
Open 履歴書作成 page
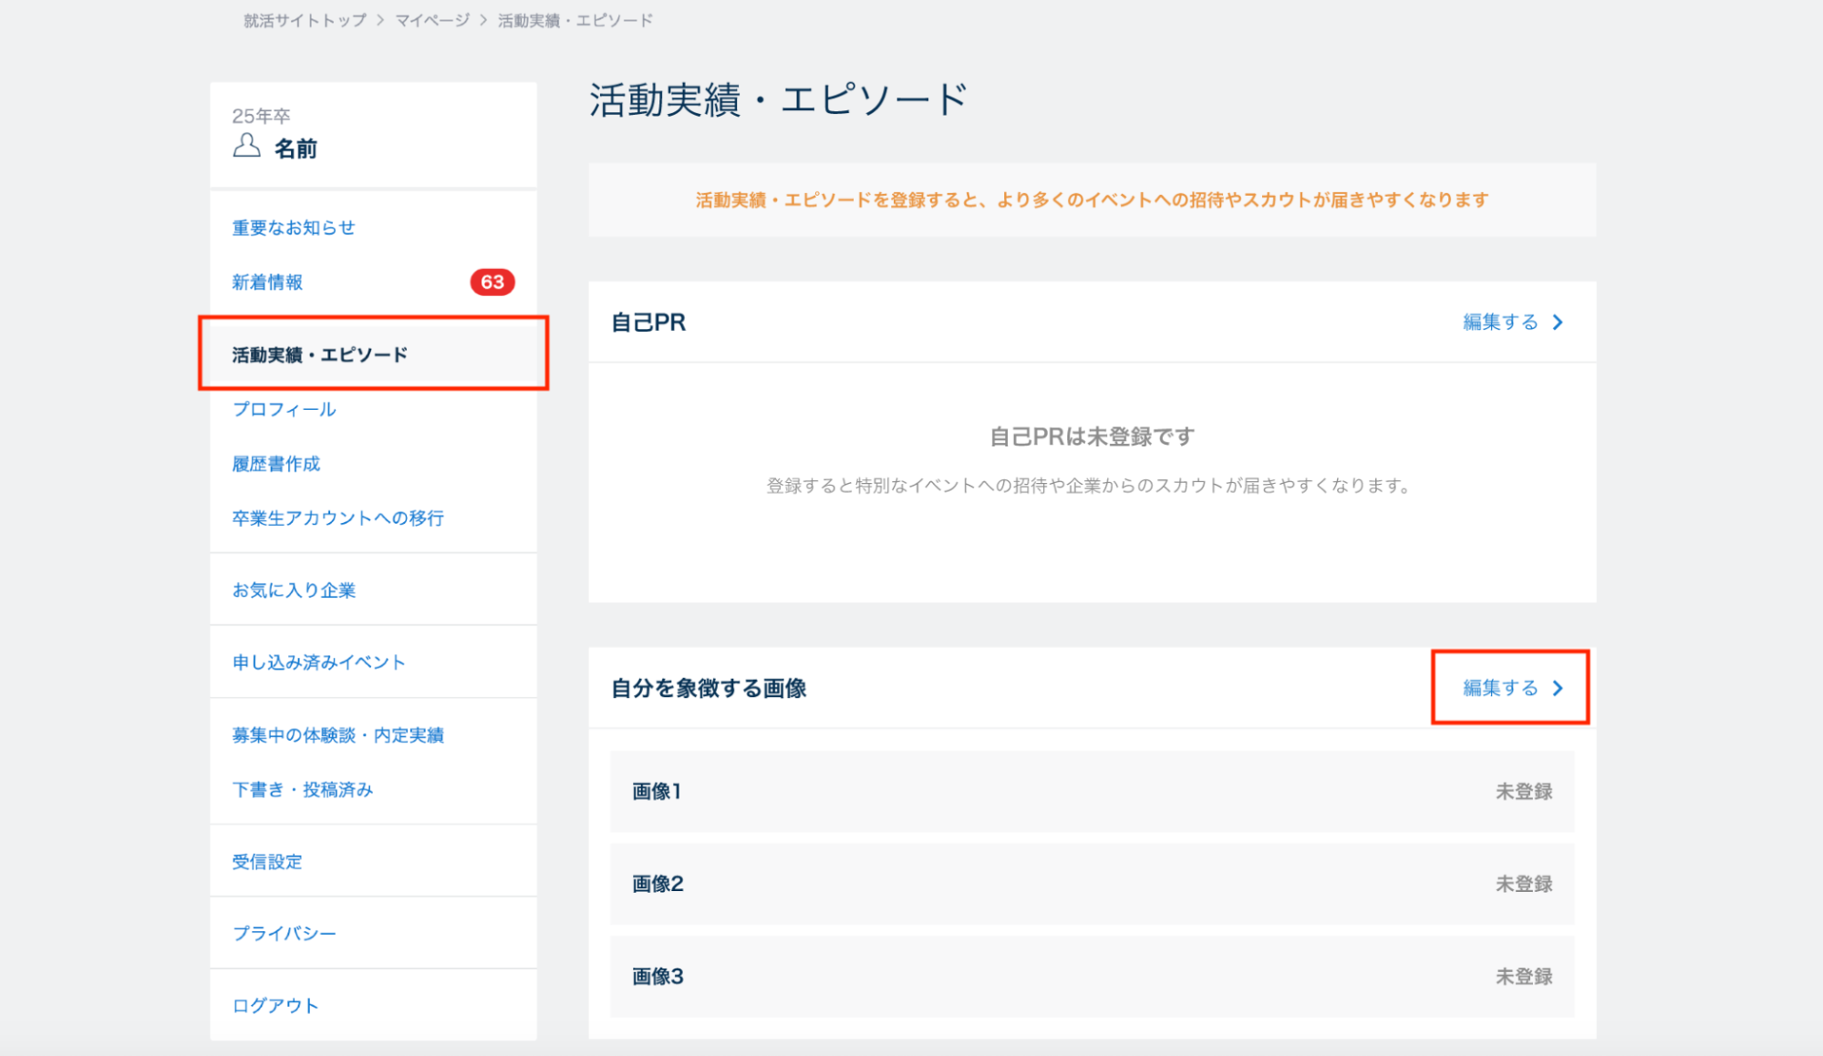275,464
